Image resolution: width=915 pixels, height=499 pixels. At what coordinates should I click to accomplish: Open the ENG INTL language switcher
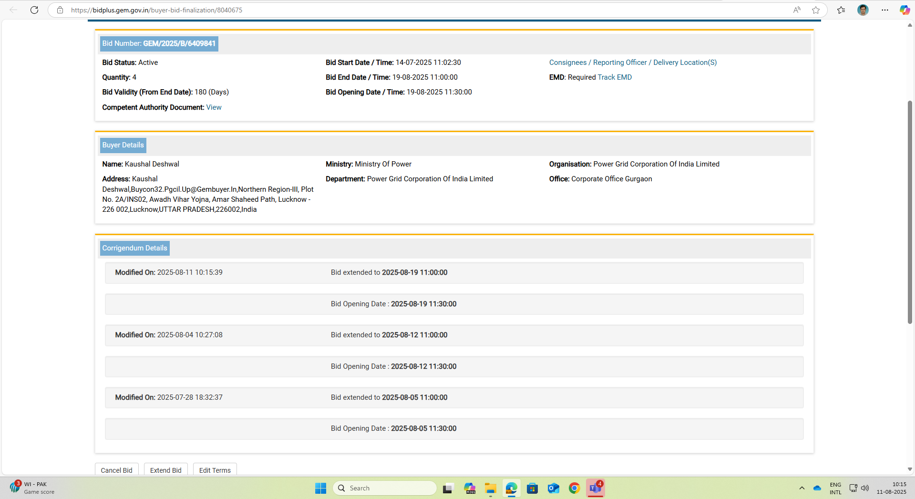(x=835, y=488)
